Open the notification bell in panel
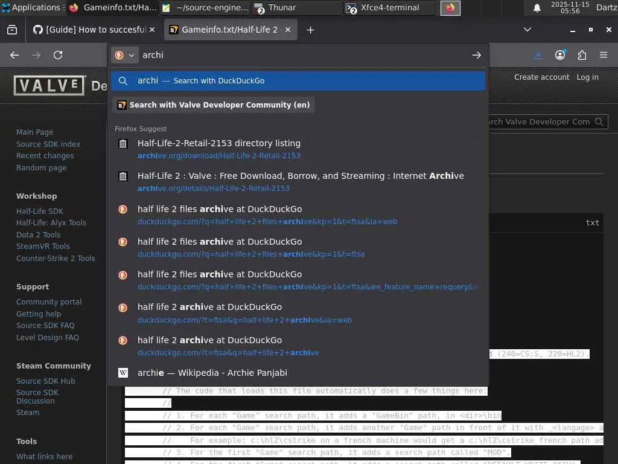 coord(537,8)
